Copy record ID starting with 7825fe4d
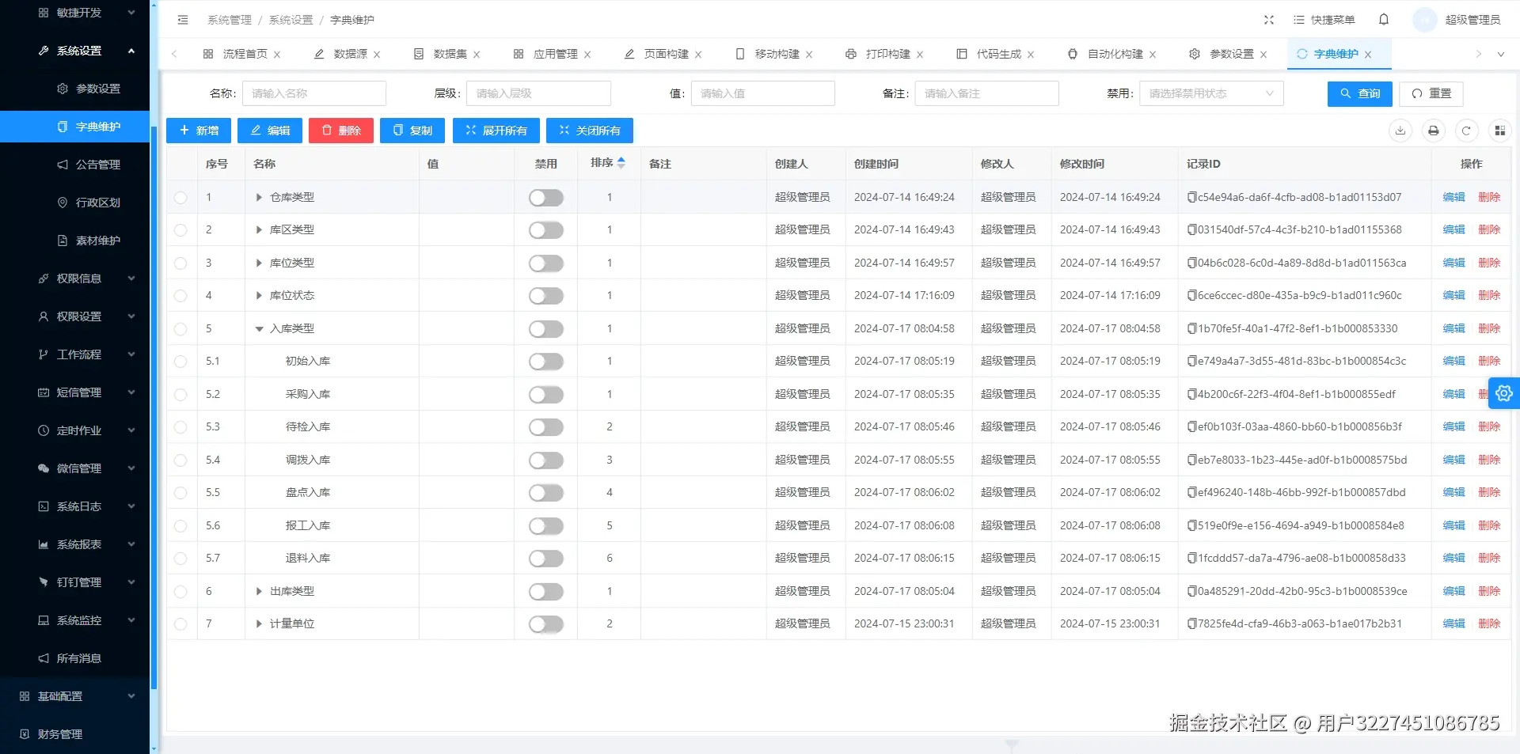Screen dimensions: 1520x754 pos(1191,623)
